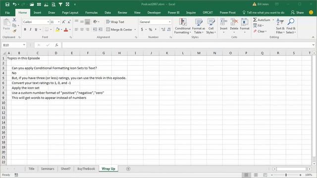Select the BuyTheBook sheet tab
Viewport: 317px width, 178px height.
[x=86, y=169]
